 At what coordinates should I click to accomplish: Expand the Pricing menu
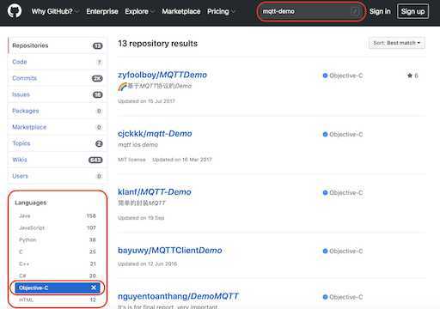(221, 11)
